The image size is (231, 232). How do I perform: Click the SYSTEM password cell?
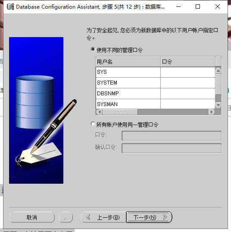pos(188,83)
